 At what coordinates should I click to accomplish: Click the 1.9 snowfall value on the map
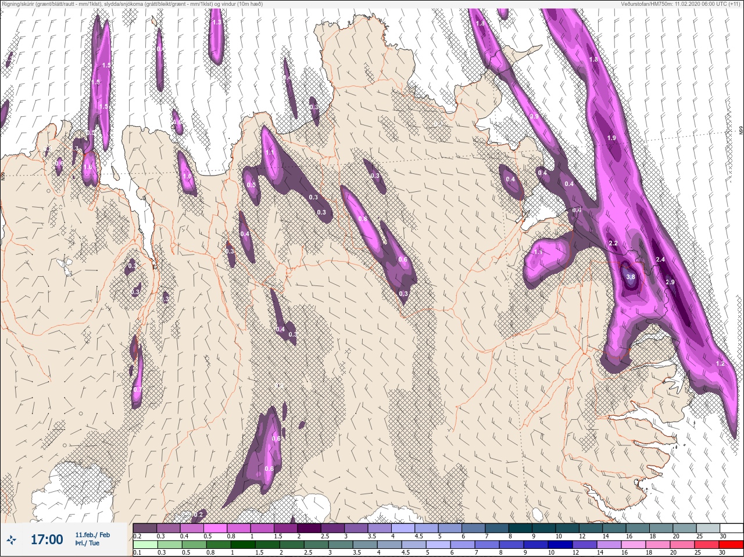click(611, 138)
